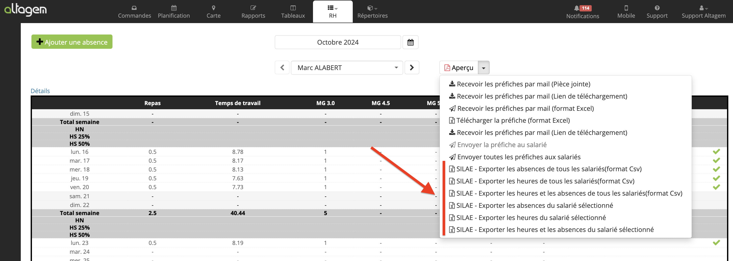This screenshot has width=733, height=261.
Task: Open the Commandes section
Action: click(134, 12)
